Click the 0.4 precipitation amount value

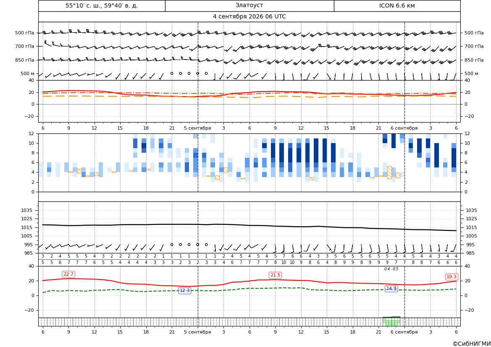(x=387, y=269)
